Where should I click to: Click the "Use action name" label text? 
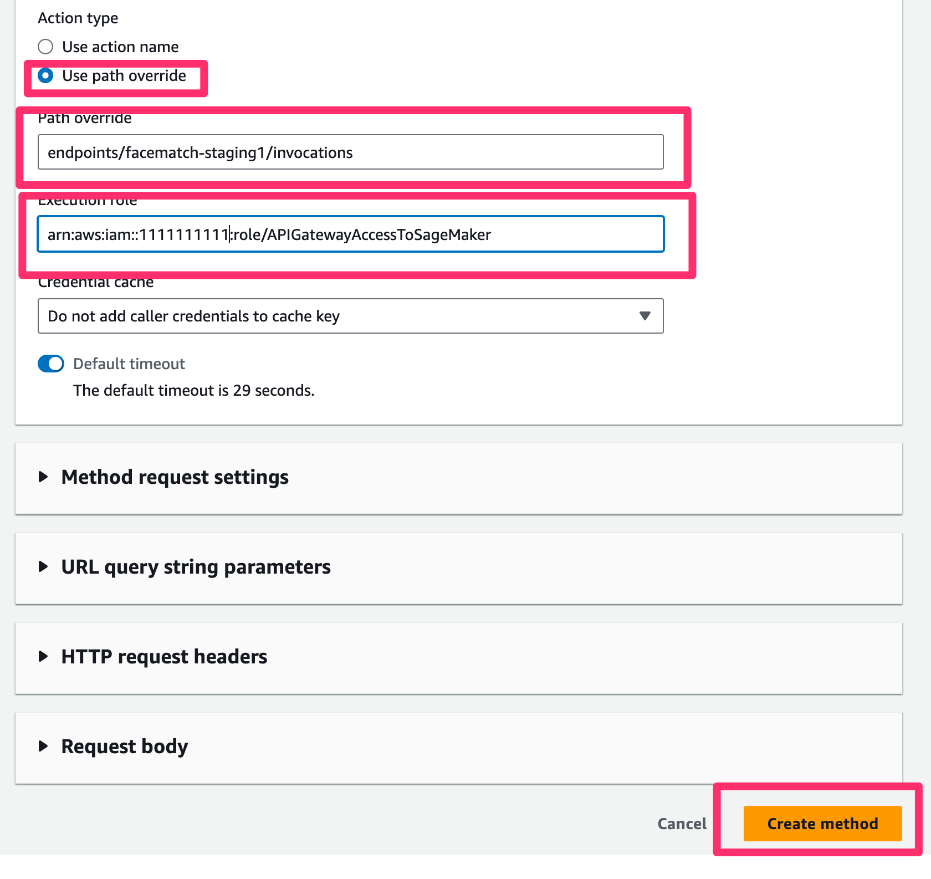click(x=120, y=47)
